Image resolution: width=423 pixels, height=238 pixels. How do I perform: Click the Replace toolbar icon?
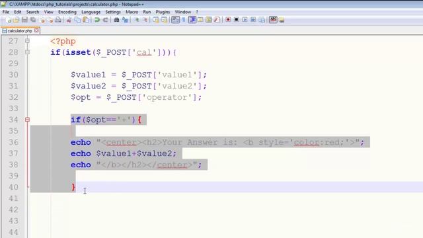[125, 20]
